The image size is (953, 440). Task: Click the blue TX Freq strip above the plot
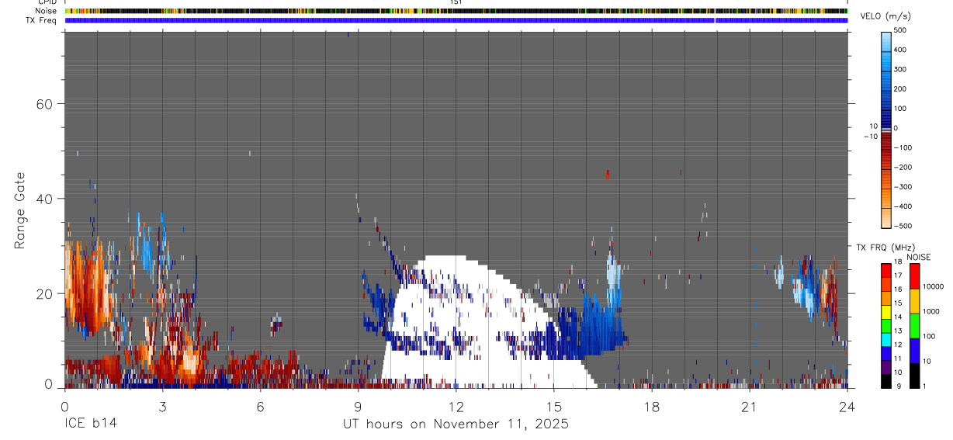456,20
